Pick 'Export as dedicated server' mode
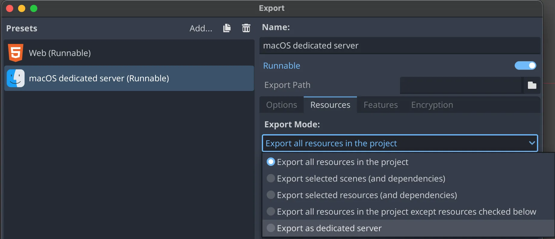Screen dimensions: 555x239 coord(408,228)
